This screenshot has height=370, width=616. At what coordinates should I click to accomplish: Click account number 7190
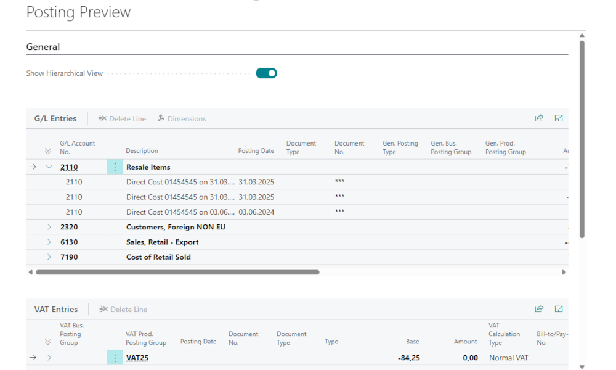click(69, 257)
